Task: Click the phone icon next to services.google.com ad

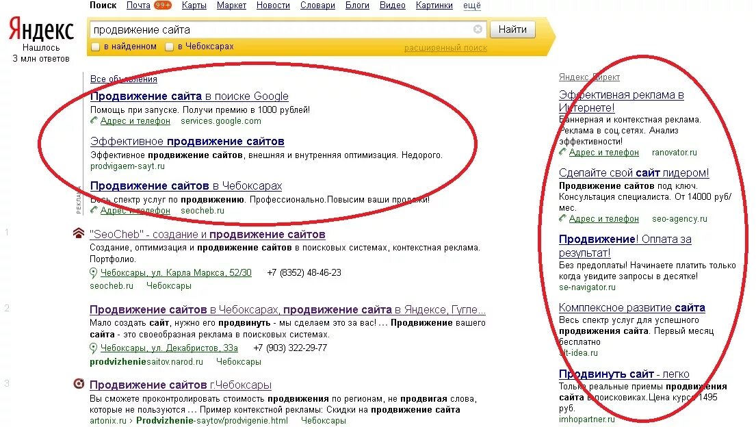Action: point(94,120)
